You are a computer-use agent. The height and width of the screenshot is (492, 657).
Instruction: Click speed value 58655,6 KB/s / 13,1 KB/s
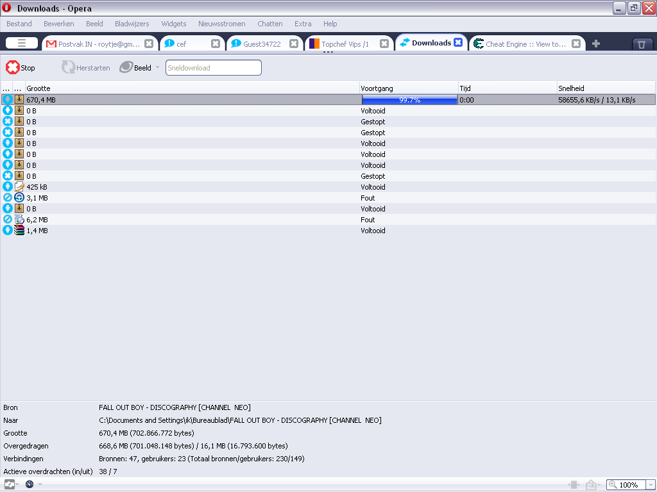[597, 99]
